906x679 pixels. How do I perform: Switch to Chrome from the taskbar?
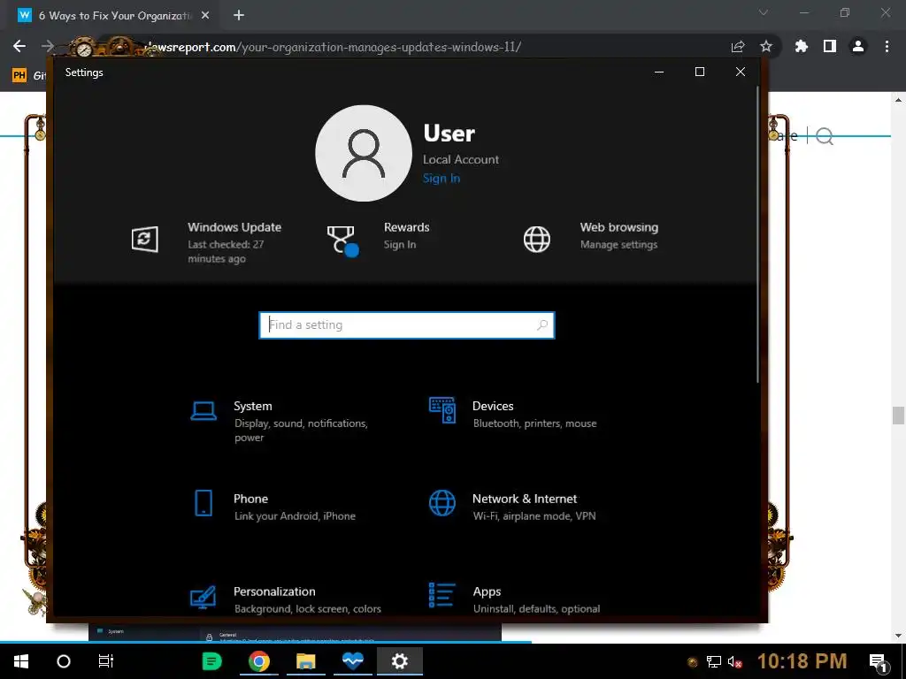coord(259,661)
